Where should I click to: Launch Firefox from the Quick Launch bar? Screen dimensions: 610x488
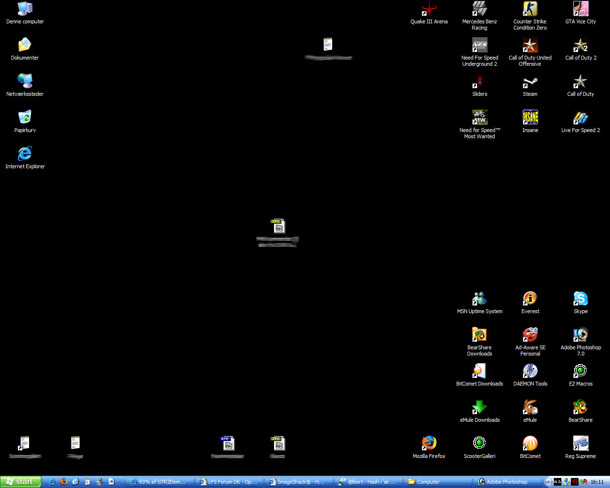pos(64,482)
